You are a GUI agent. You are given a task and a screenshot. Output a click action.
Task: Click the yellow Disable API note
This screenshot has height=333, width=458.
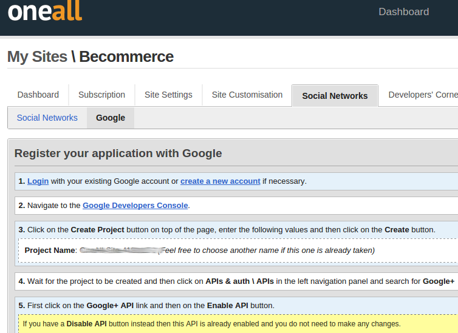pyautogui.click(x=211, y=323)
